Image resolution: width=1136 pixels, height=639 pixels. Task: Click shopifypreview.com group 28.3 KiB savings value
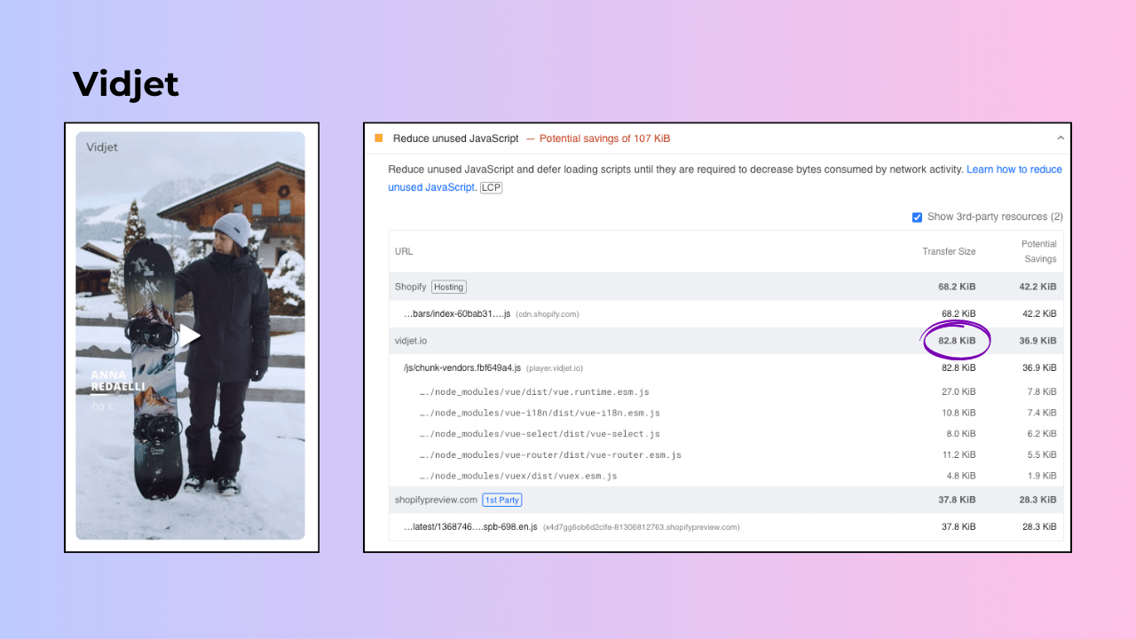click(1037, 500)
